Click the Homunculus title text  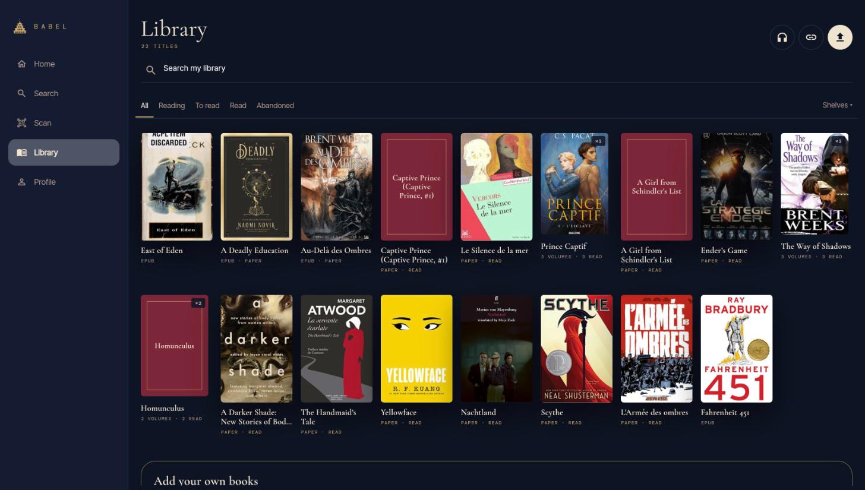(x=162, y=408)
